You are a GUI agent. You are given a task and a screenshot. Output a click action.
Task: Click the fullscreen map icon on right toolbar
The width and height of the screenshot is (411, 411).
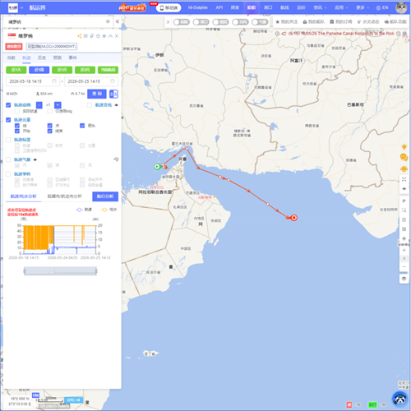[x=404, y=179]
